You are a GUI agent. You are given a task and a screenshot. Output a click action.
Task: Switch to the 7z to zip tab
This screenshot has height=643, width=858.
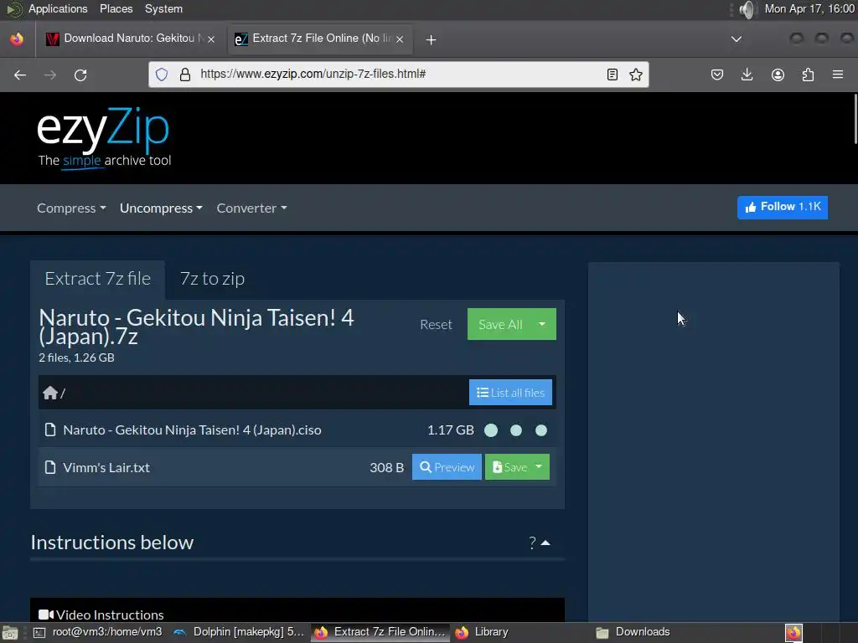click(212, 279)
